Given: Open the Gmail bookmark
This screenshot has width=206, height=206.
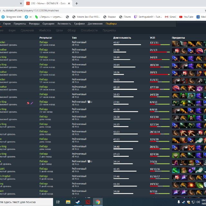Looking at the screenshot, I should (x=170, y=17).
